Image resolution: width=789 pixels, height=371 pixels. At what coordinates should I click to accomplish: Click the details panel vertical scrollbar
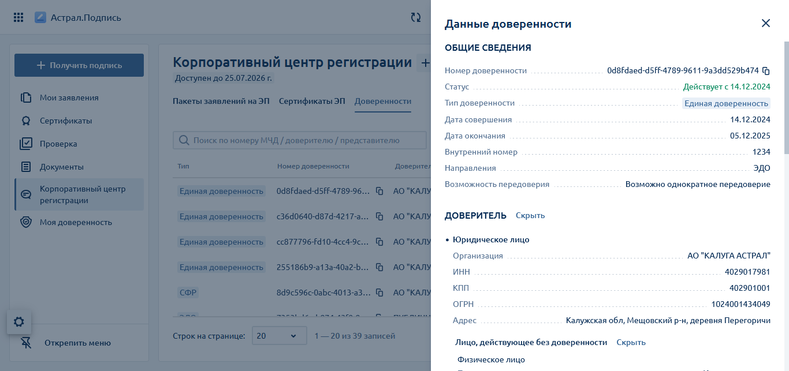pyautogui.click(x=786, y=98)
